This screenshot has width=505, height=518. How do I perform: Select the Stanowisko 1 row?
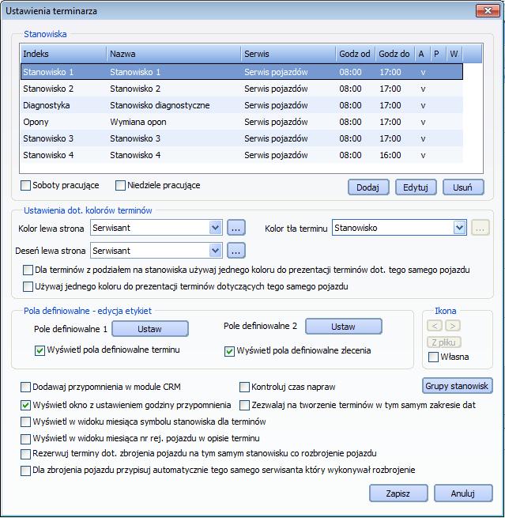[x=242, y=72]
